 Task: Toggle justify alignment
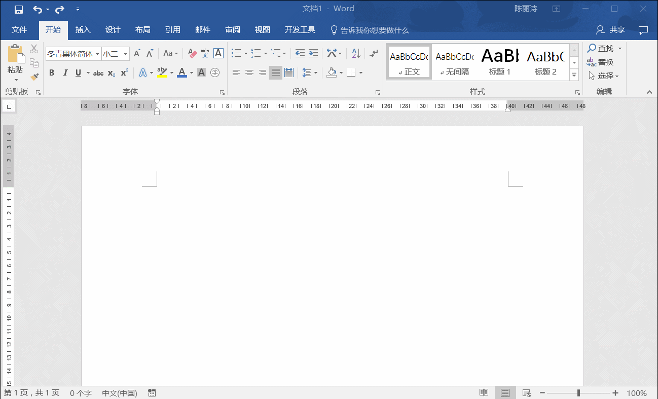(276, 73)
